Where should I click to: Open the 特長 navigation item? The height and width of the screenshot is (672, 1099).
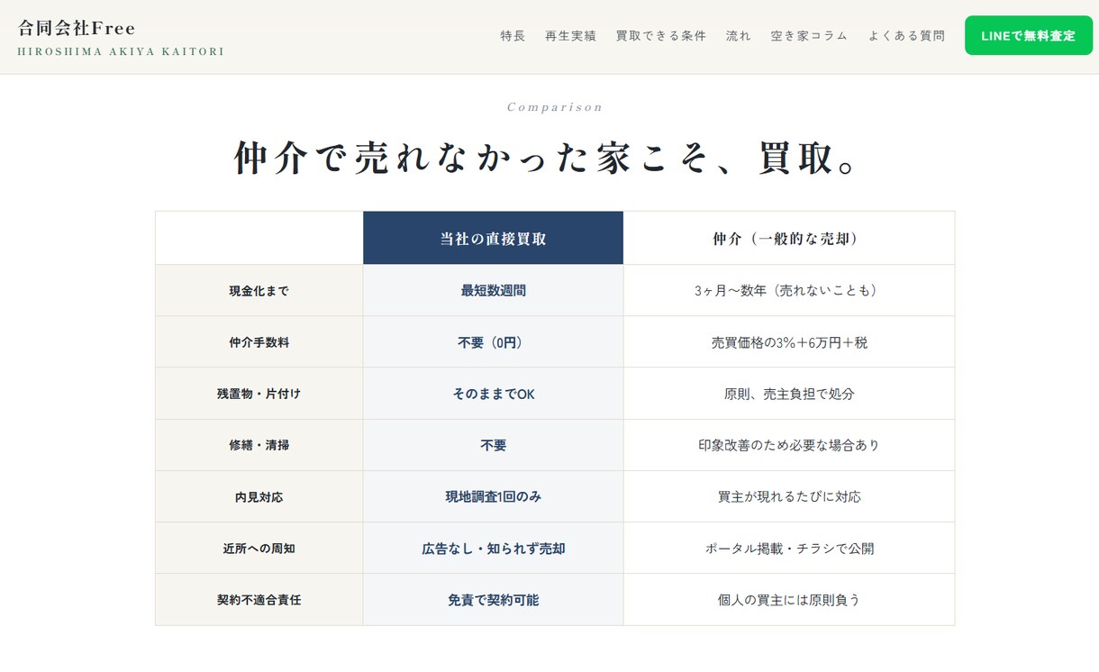click(513, 36)
